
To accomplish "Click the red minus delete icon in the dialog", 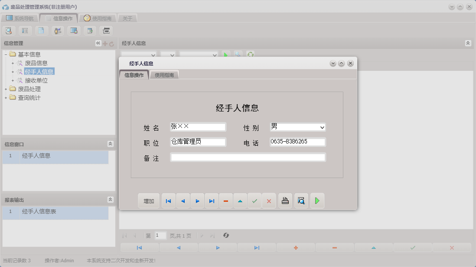I will [226, 200].
